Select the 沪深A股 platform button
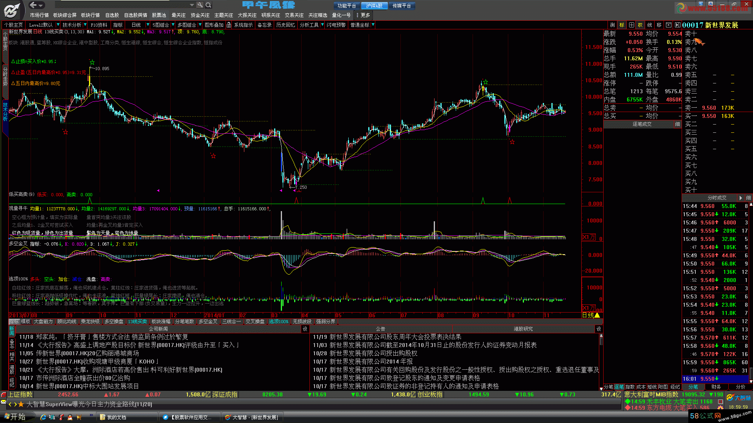753x423 pixels. point(374,6)
